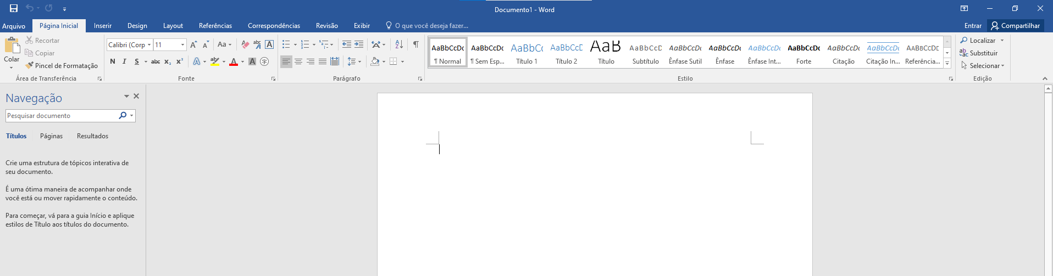Open borders dropdown arrow
The height and width of the screenshot is (276, 1053).
(x=403, y=61)
